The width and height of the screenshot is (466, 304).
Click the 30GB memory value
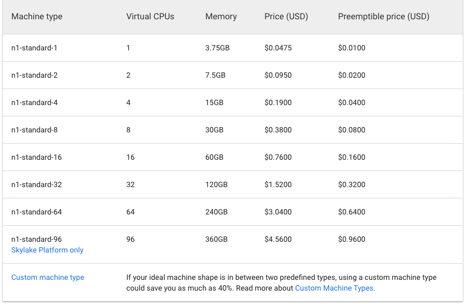tap(214, 130)
